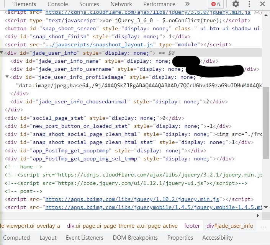
Task: Collapse the jade_user_info_profileimage div node
Action: (x=7, y=77)
